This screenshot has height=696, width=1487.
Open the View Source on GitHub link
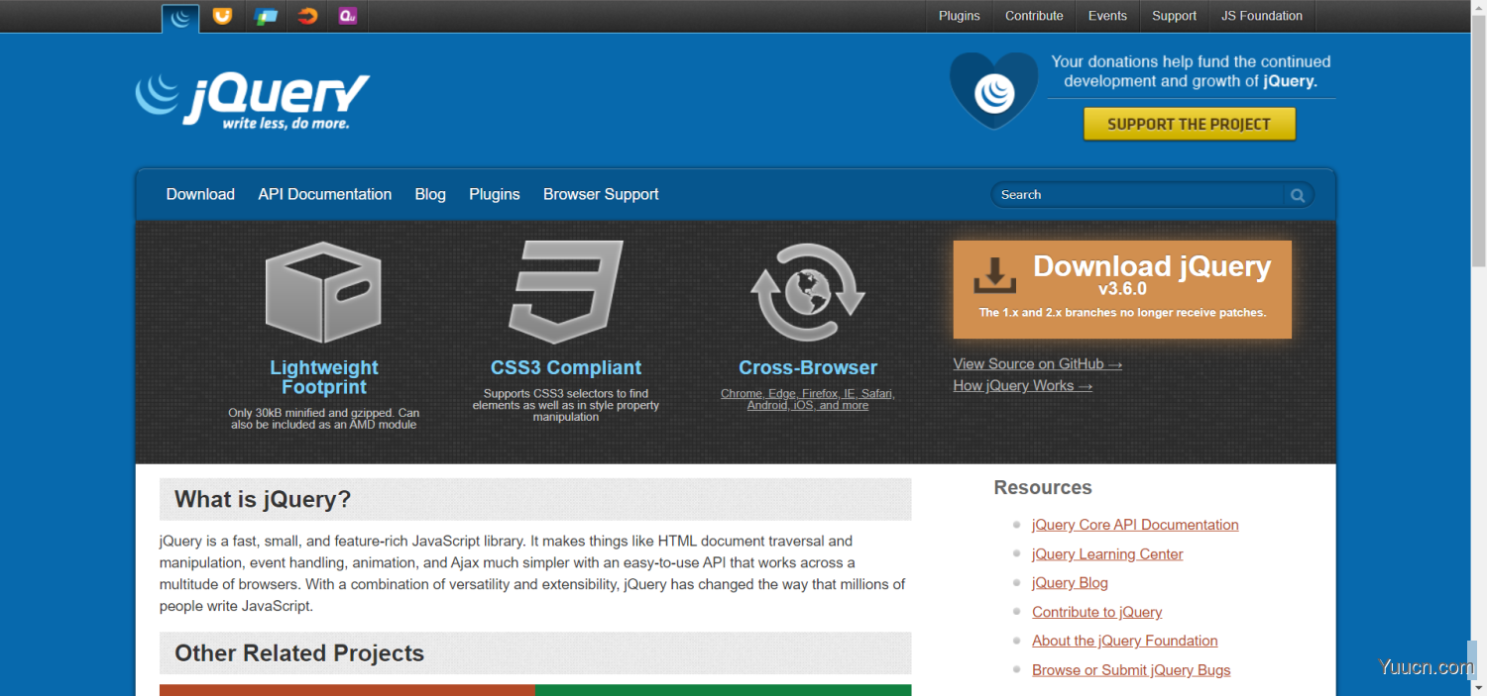1036,363
